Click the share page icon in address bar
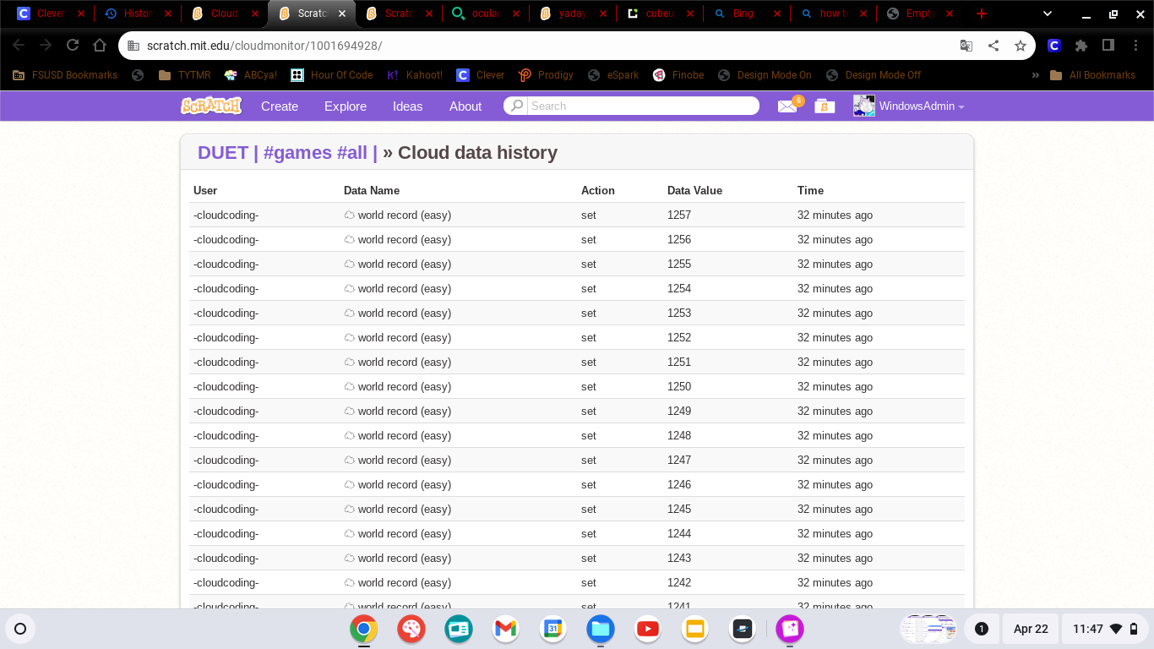This screenshot has width=1154, height=649. pyautogui.click(x=993, y=46)
